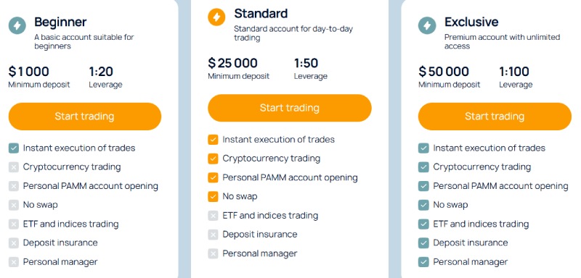This screenshot has width=581, height=278.
Task: Toggle Standard's orange No swap checkbox
Action: 213,196
